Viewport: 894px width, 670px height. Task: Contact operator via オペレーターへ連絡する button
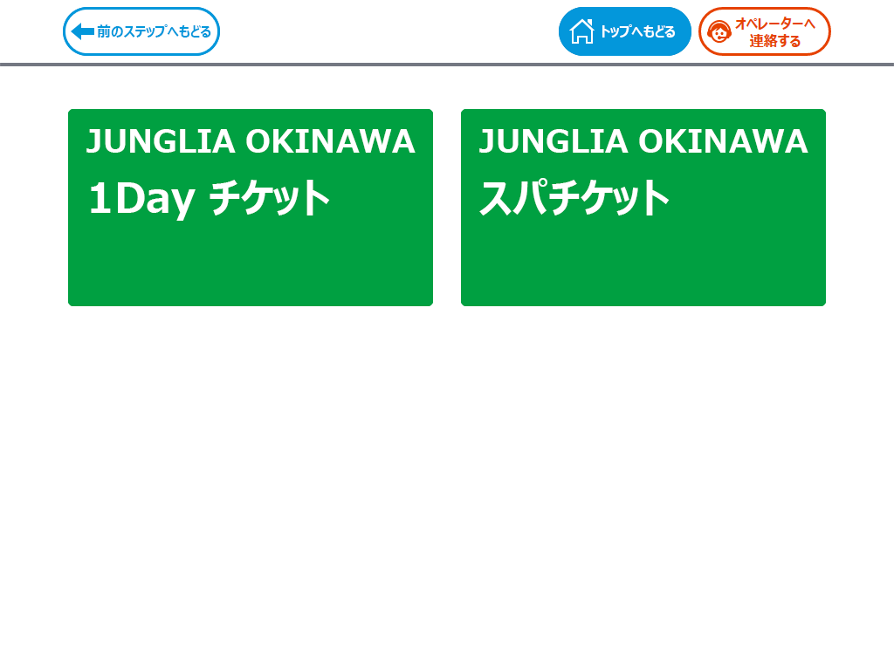765,31
